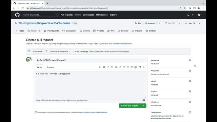Insert a quote with the toolbar icon
Viewport: 217px width, 122px height.
pos(112,67)
